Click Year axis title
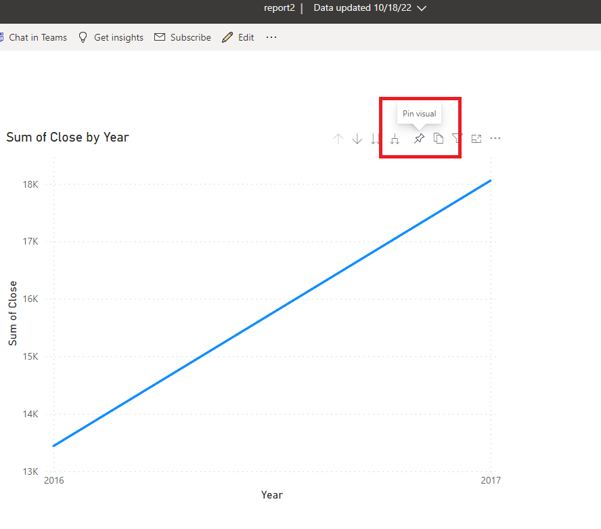The width and height of the screenshot is (601, 529). [x=272, y=495]
